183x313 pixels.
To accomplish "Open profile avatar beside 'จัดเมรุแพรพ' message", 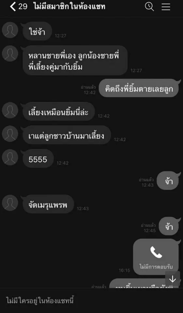I will [x=10, y=203].
